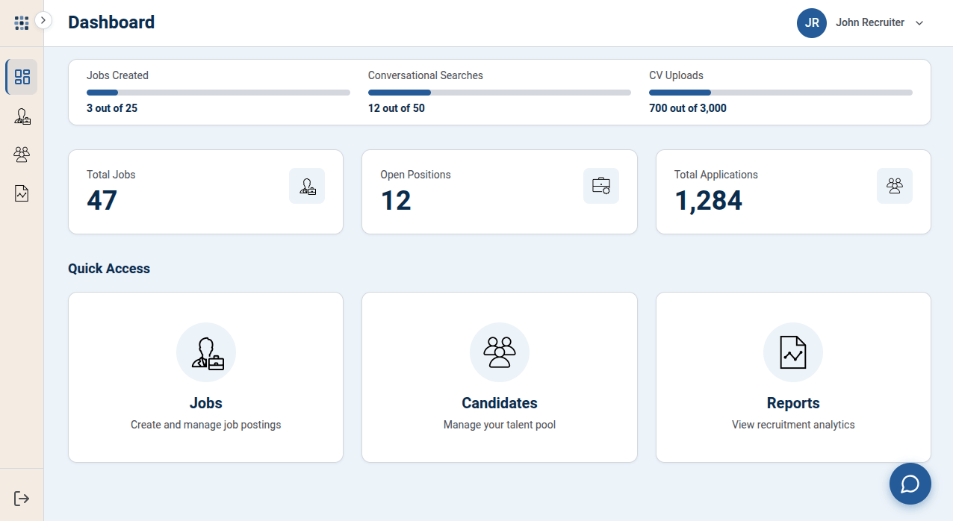Click the Jobs quick access icon

(x=206, y=352)
